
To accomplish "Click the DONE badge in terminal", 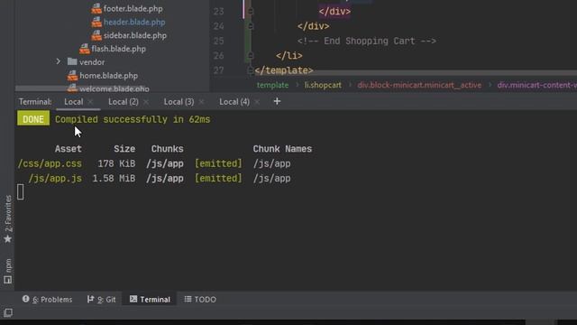I will pyautogui.click(x=33, y=119).
